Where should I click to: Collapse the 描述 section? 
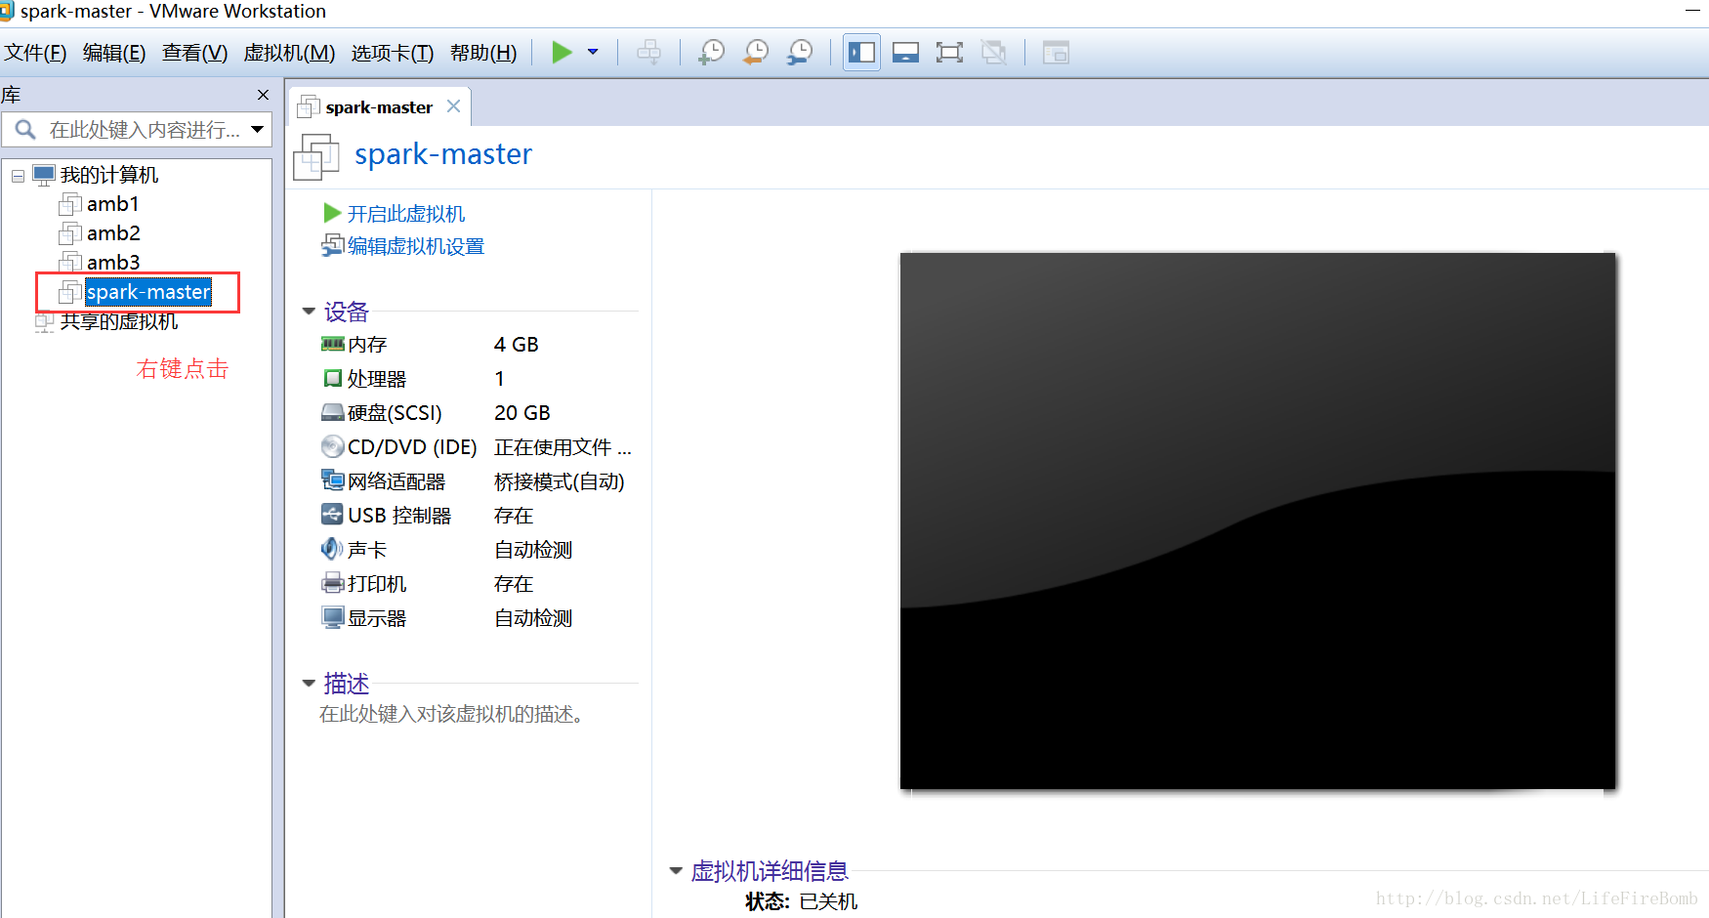pyautogui.click(x=309, y=684)
